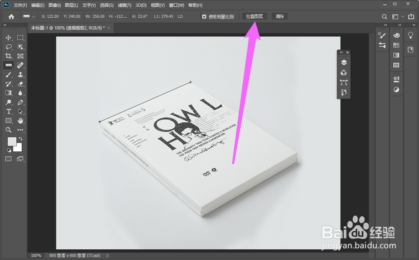
Task: Open the Learn lightbulb panel
Action: click(x=410, y=35)
